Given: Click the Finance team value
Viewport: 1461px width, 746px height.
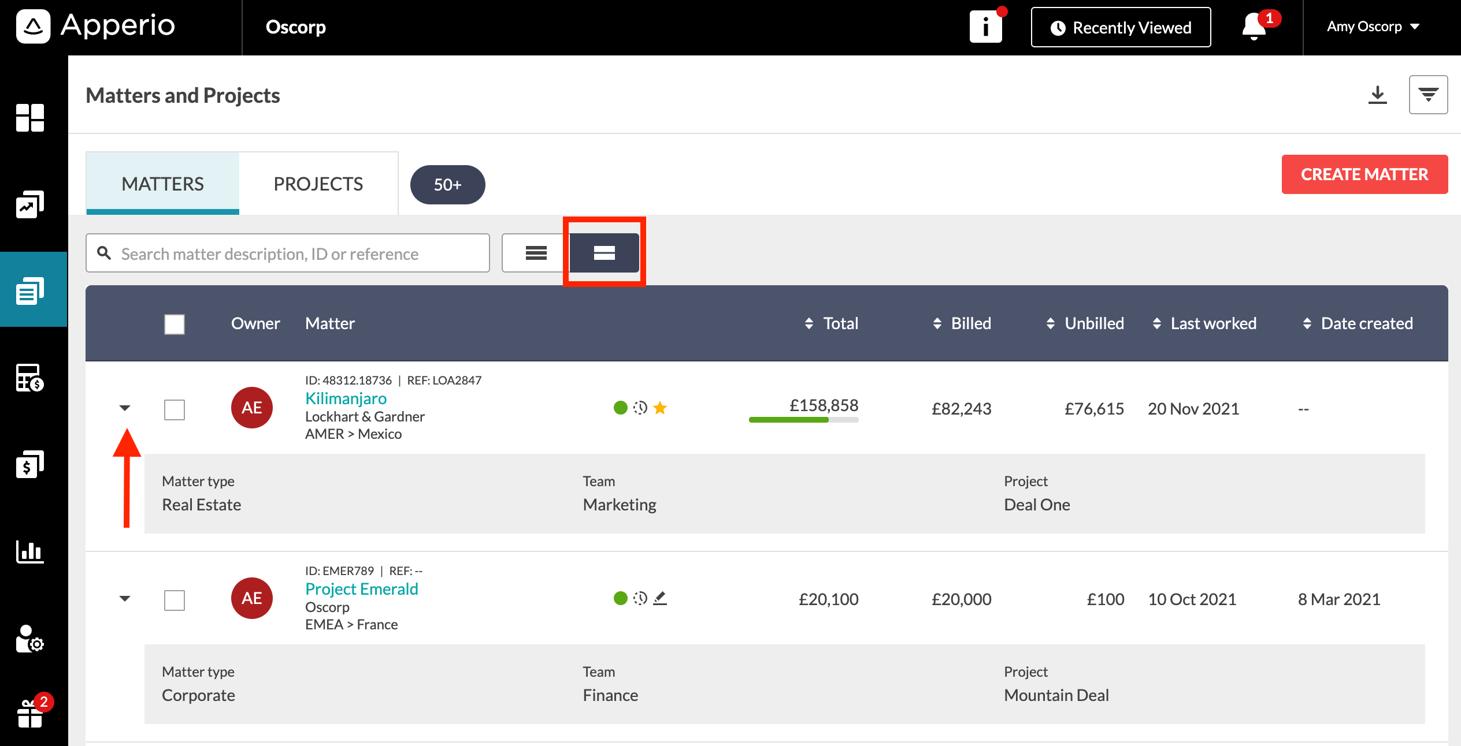Looking at the screenshot, I should (610, 695).
